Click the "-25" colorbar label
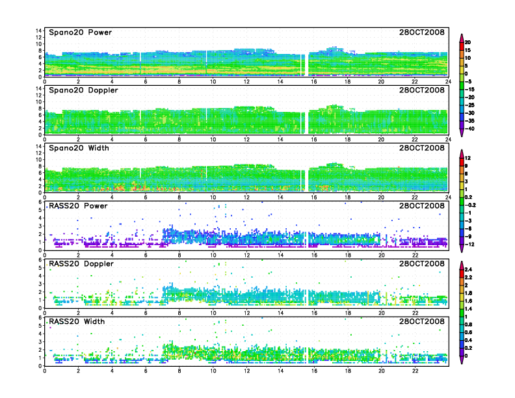Viewport: 515px width, 398px height. tap(469, 105)
